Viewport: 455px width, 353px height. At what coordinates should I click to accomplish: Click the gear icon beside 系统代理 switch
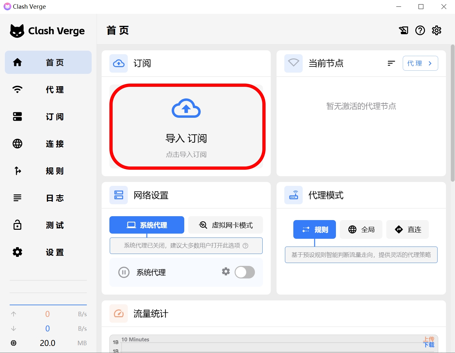click(226, 272)
